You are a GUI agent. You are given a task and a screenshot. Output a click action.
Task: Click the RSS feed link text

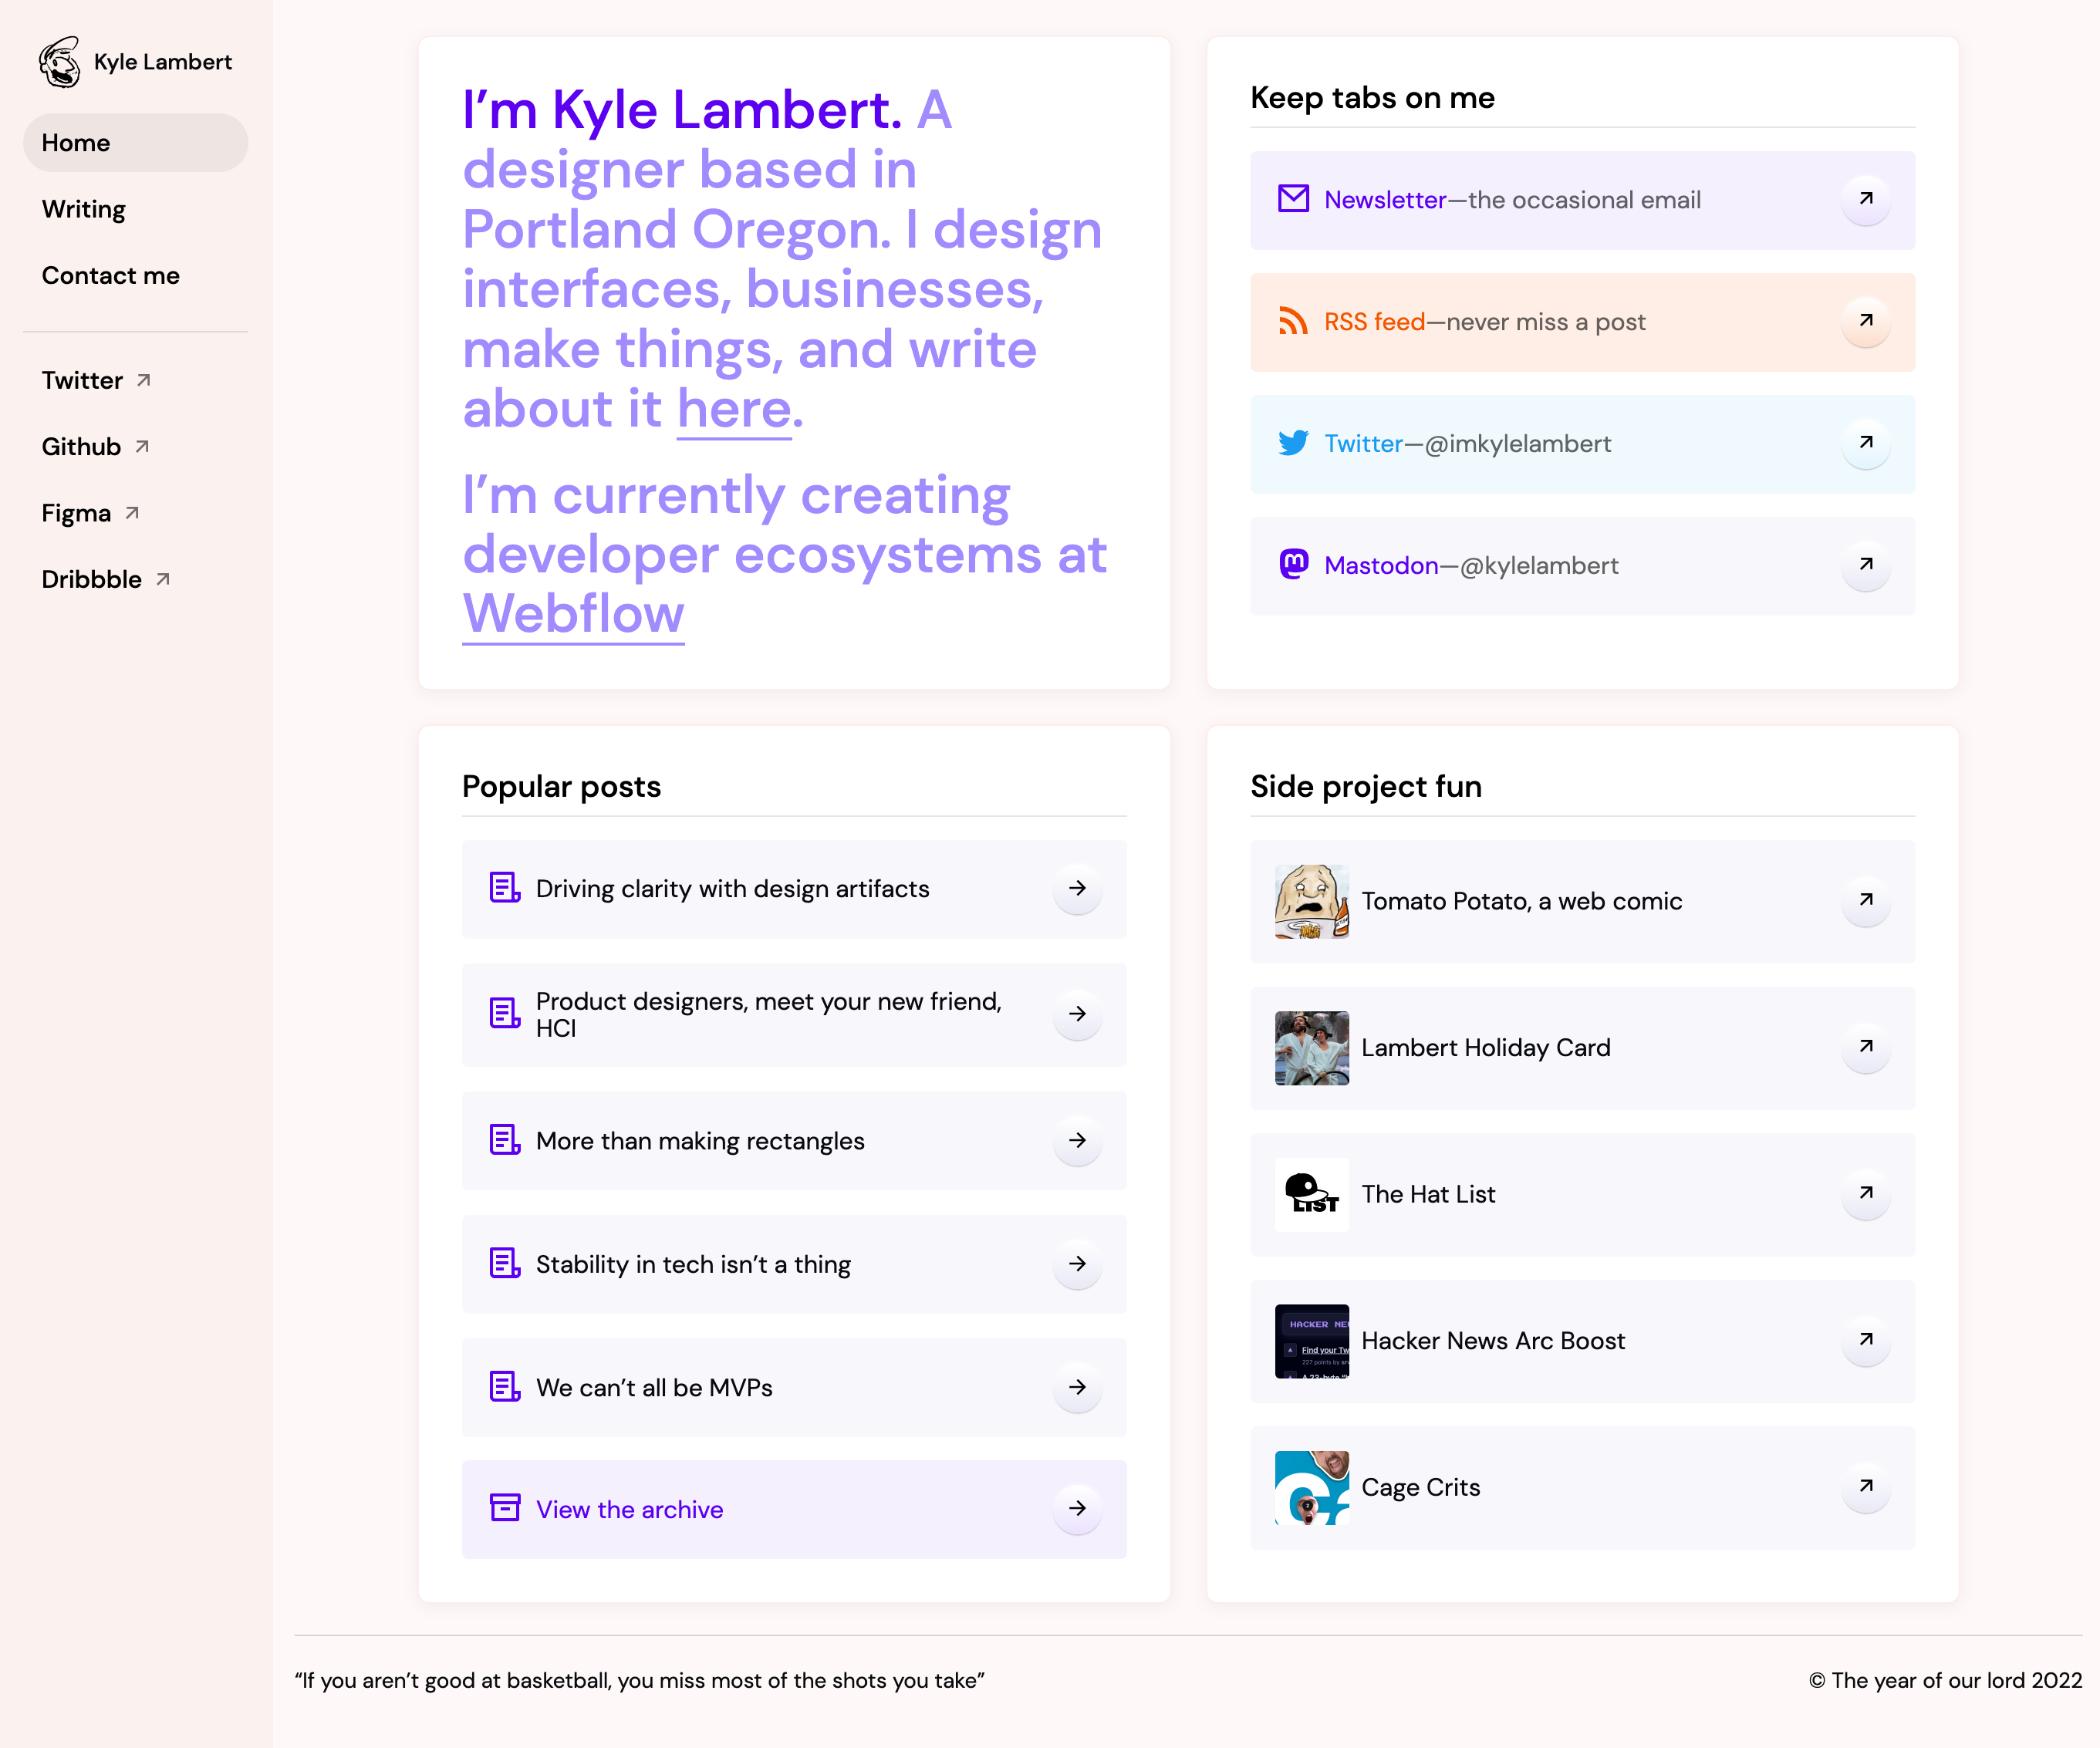(x=1374, y=322)
